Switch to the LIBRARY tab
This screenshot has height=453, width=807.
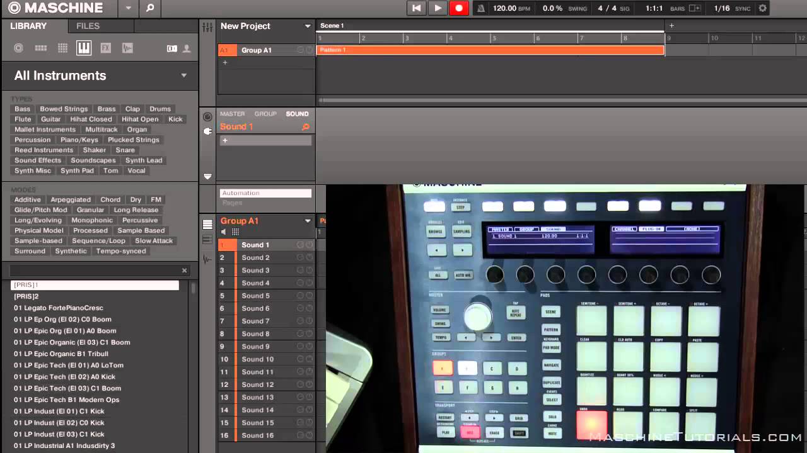click(x=28, y=26)
